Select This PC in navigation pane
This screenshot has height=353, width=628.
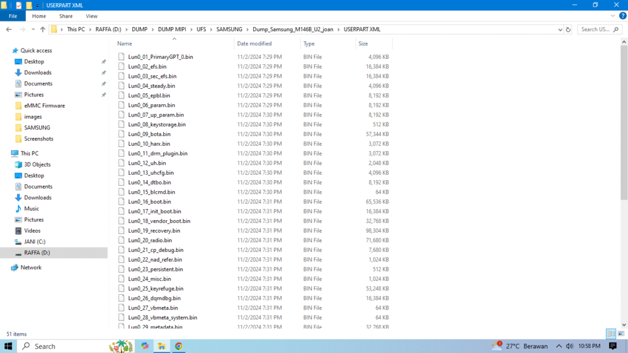[29, 153]
